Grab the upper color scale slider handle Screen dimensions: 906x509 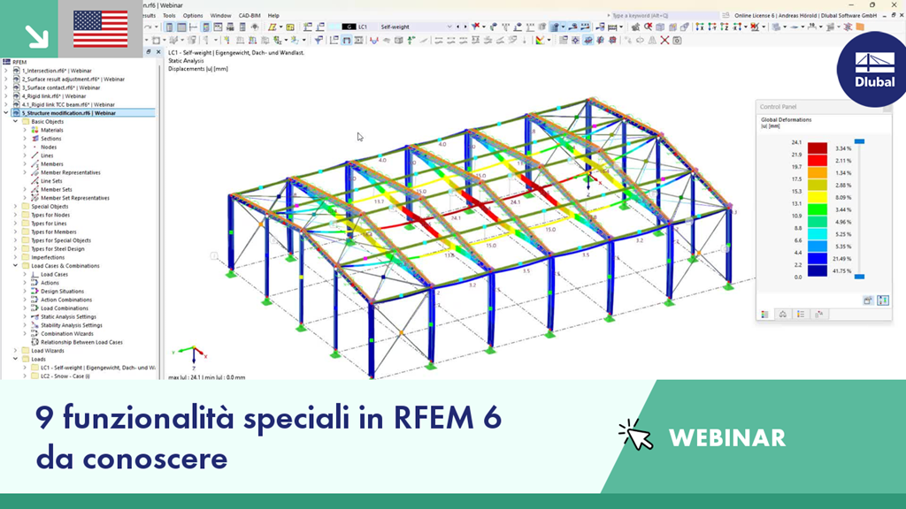tap(859, 141)
